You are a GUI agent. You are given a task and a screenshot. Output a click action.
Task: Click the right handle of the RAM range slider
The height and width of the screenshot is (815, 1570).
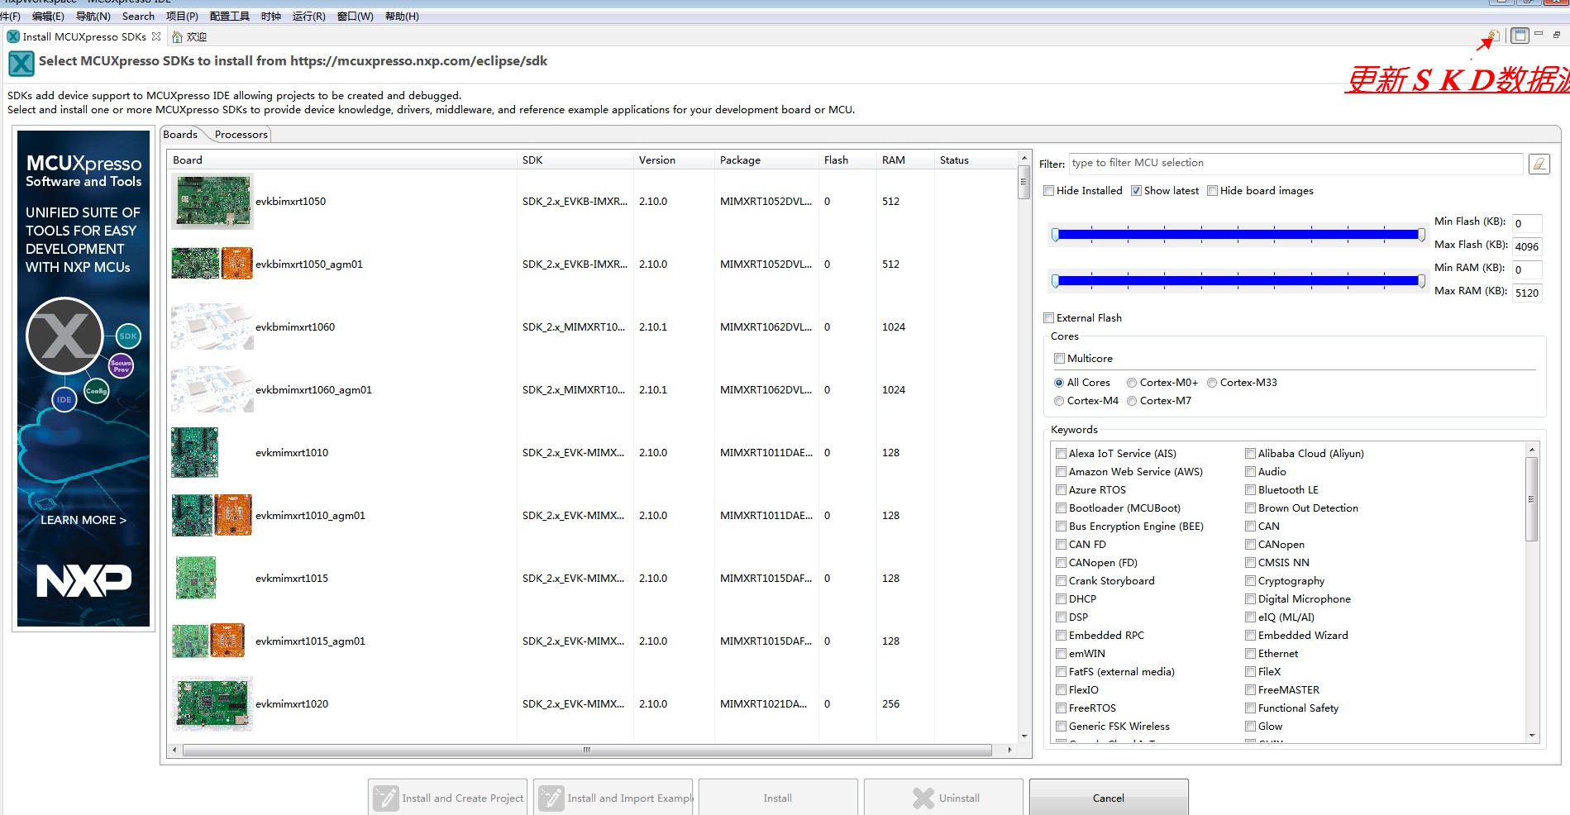click(x=1421, y=281)
